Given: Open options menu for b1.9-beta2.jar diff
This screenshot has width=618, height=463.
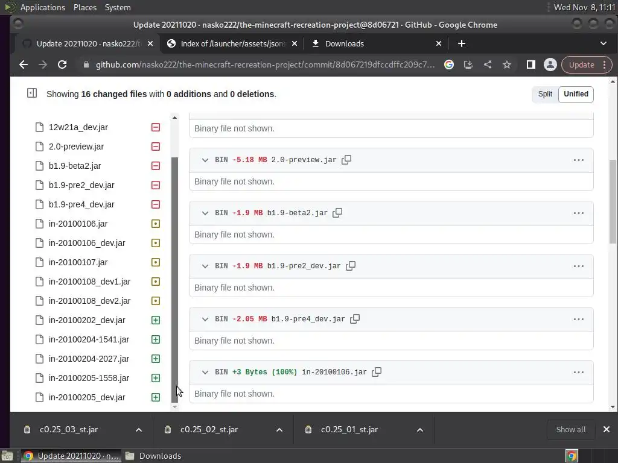Looking at the screenshot, I should point(579,213).
